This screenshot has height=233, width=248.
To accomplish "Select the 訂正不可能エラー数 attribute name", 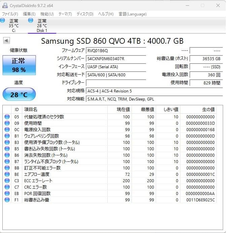I will coord(42,168).
